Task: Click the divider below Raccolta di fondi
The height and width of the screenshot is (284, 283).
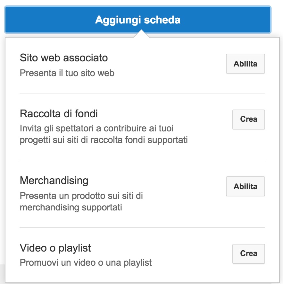Action: [142, 160]
